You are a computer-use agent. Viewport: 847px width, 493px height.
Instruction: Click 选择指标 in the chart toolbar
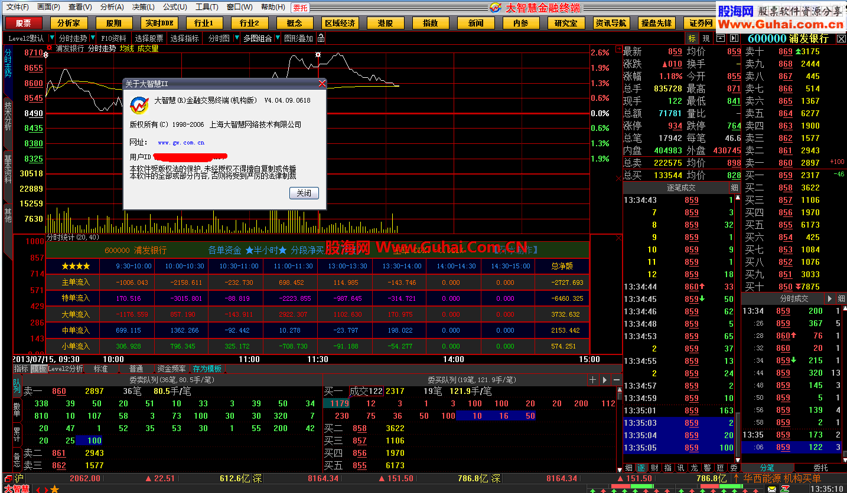(x=185, y=38)
